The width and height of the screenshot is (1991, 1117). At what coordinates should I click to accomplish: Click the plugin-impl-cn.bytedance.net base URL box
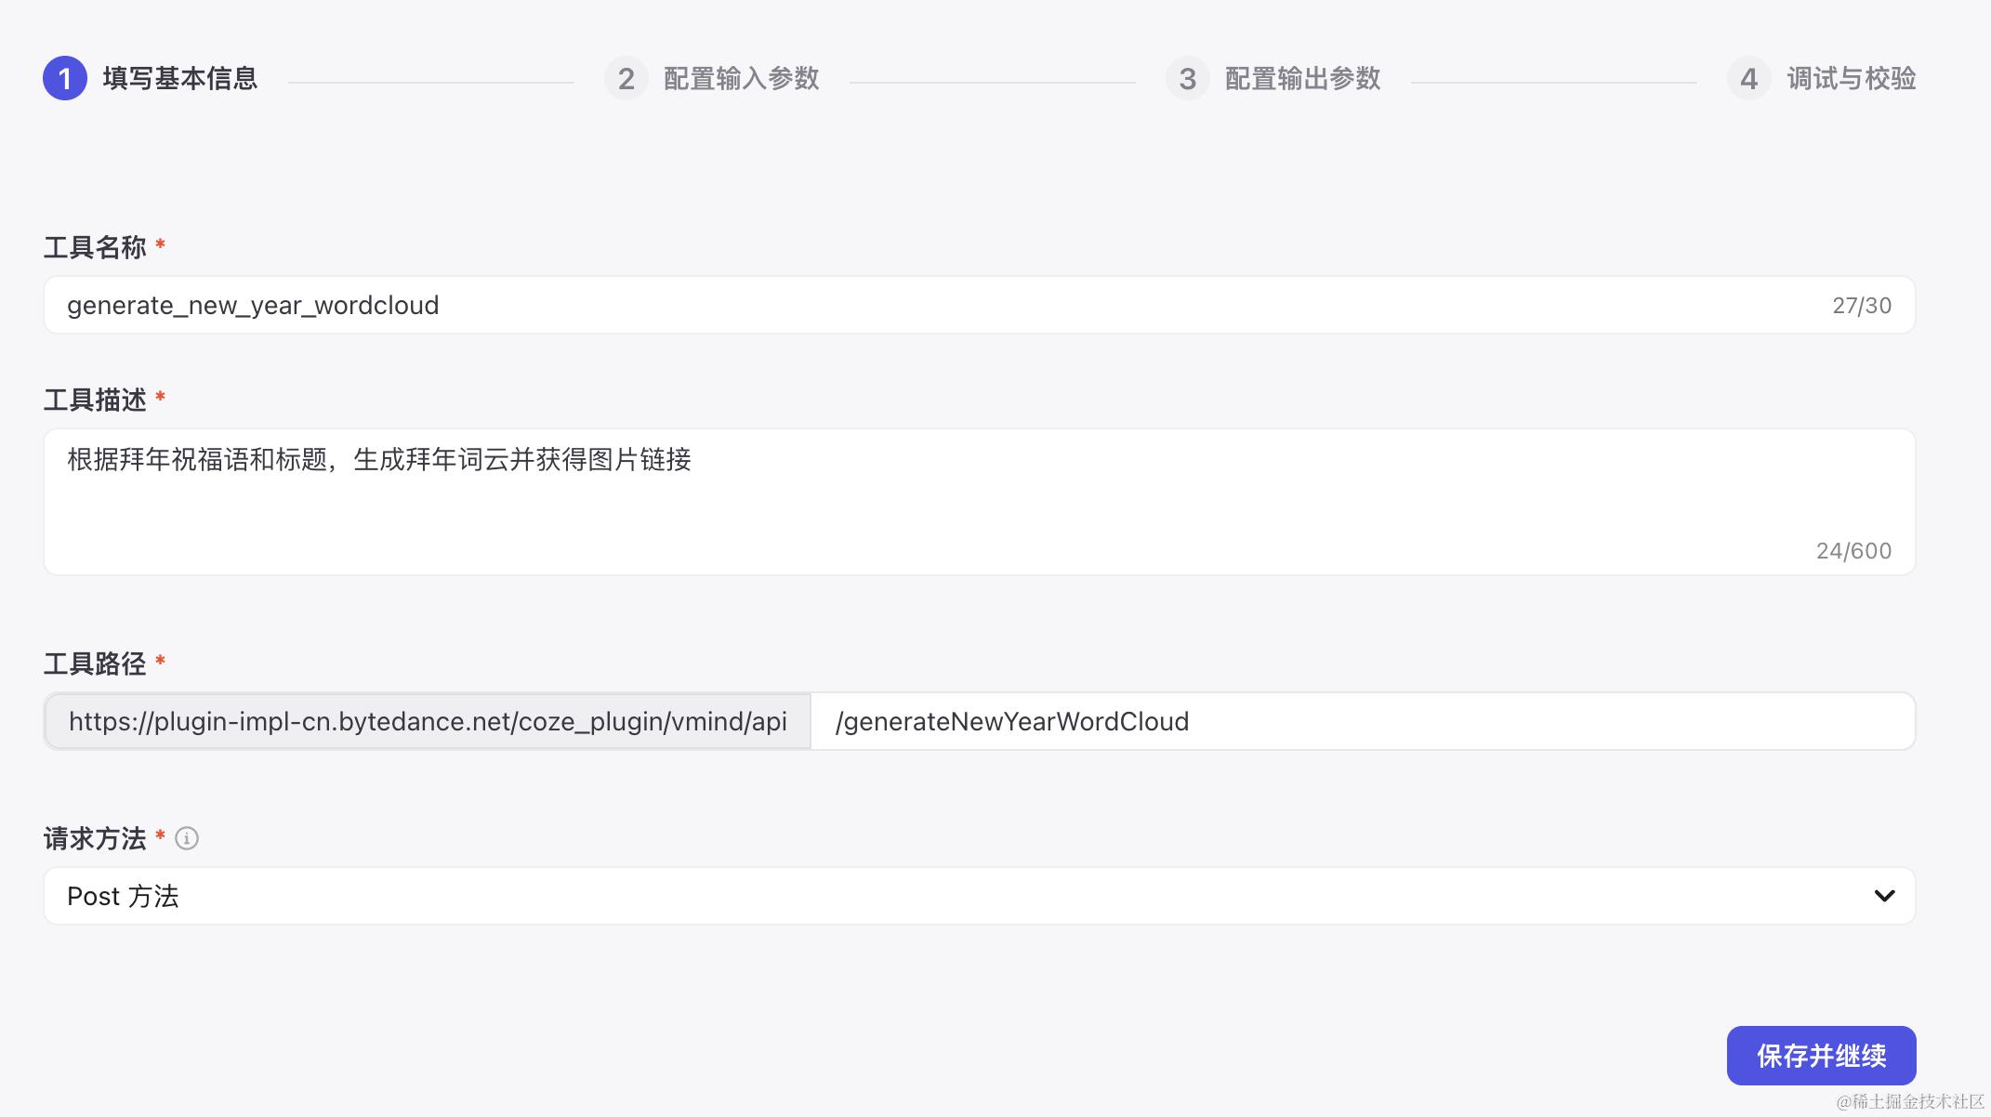pos(428,721)
